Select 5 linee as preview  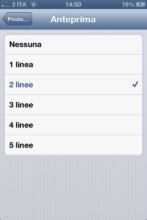[73, 145]
